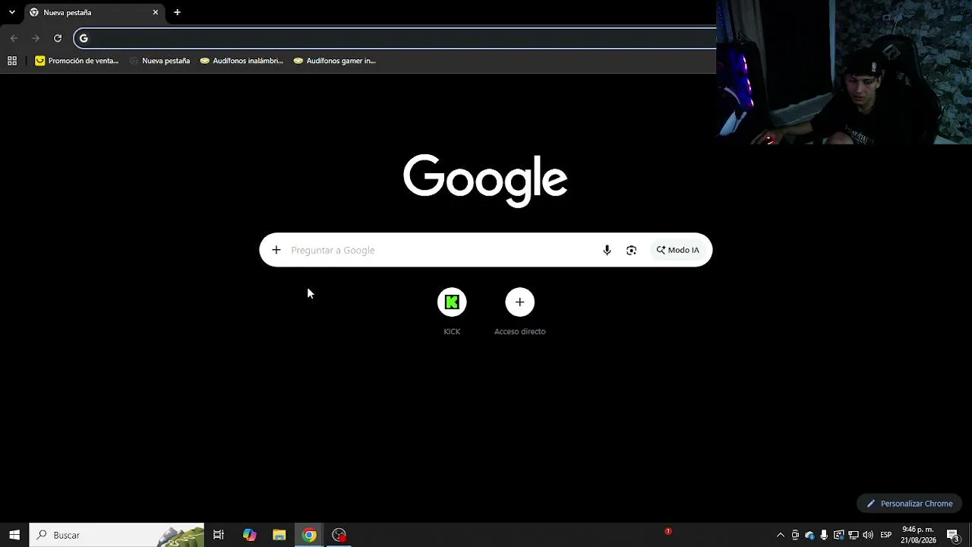Open Task View on the taskbar
Image resolution: width=972 pixels, height=547 pixels.
(219, 535)
